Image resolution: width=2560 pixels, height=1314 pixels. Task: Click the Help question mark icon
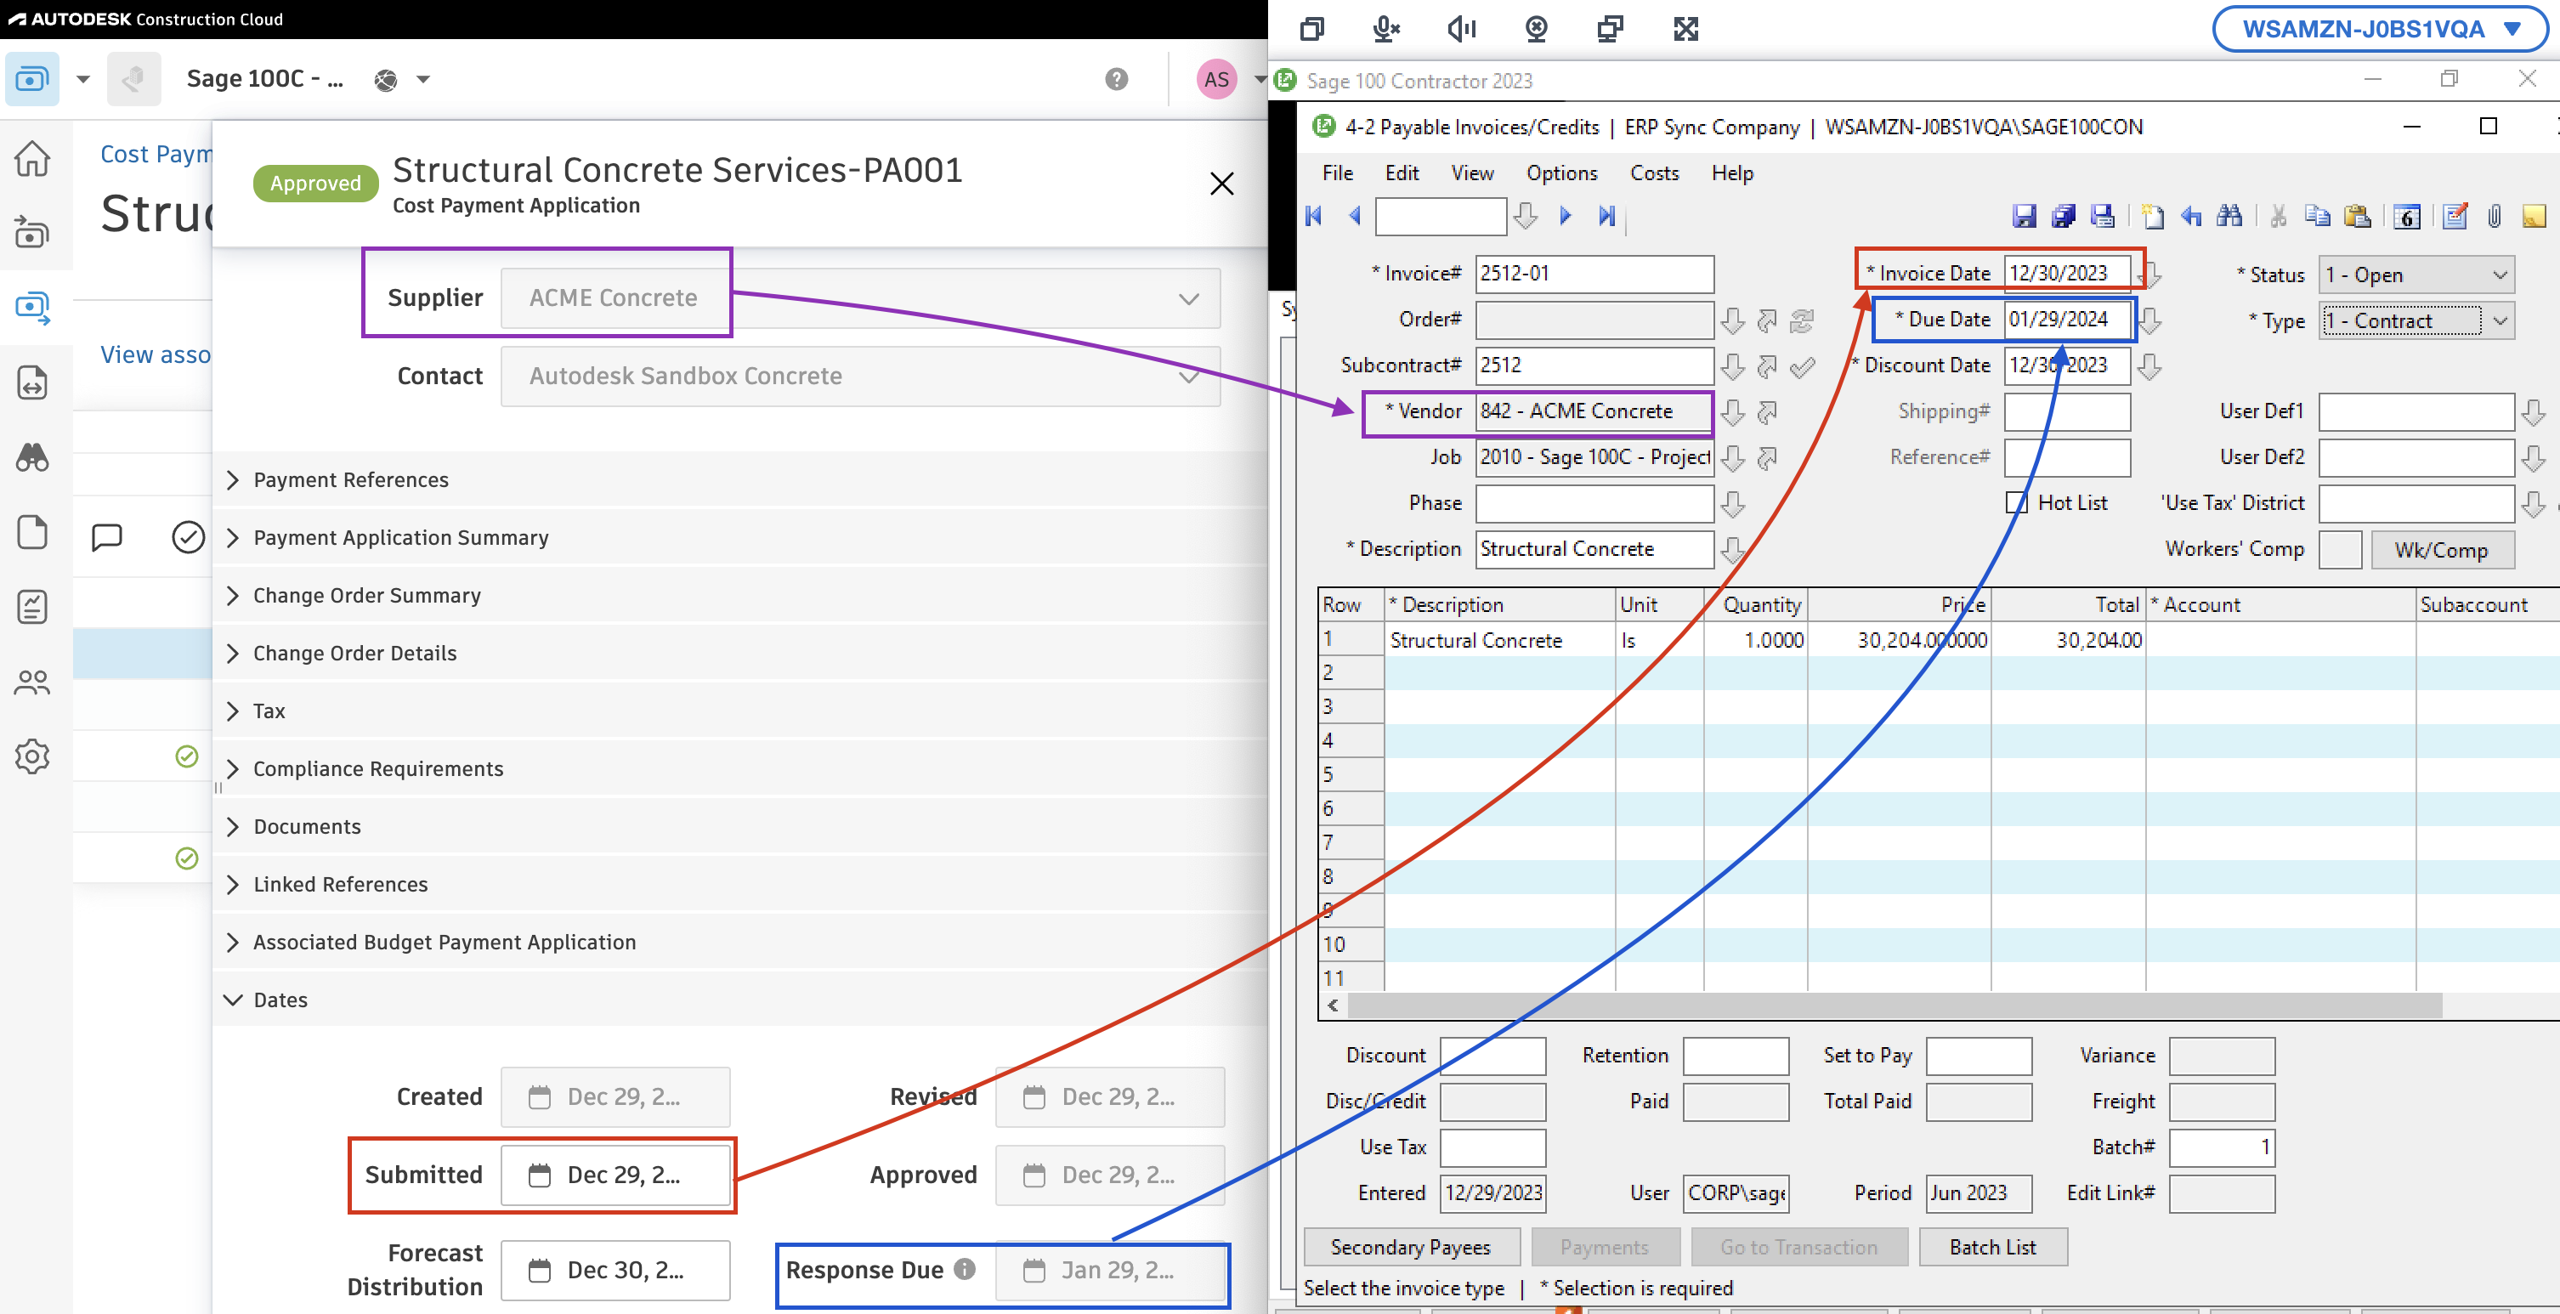[x=1116, y=78]
